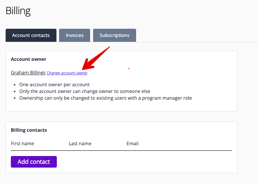The image size is (258, 184).
Task: Click the Add contact button
Action: coord(34,162)
